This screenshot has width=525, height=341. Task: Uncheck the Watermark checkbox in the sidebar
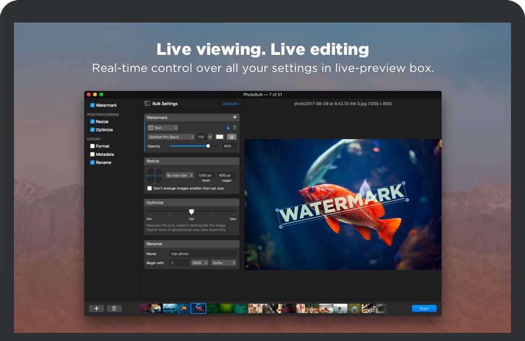tap(93, 105)
